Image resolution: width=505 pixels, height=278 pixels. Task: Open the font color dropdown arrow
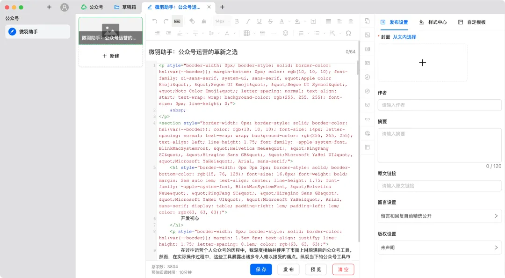(289, 22)
